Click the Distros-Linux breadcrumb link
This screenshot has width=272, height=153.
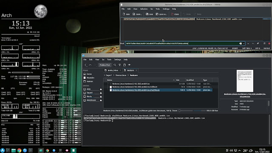(121, 76)
